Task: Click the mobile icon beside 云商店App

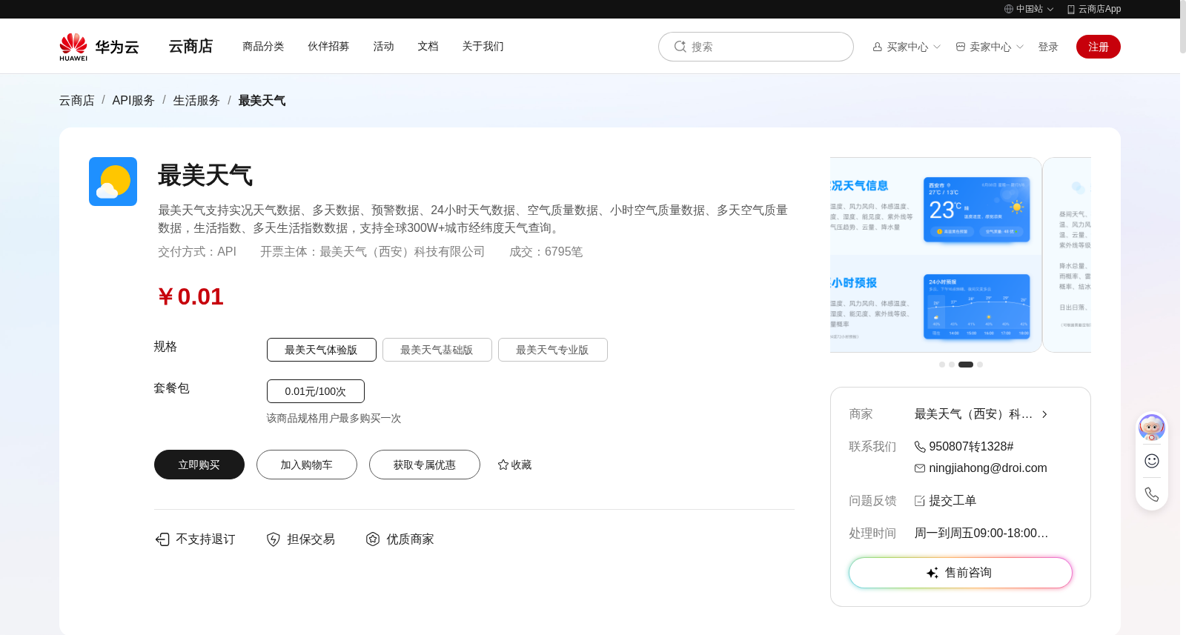Action: pyautogui.click(x=1071, y=9)
